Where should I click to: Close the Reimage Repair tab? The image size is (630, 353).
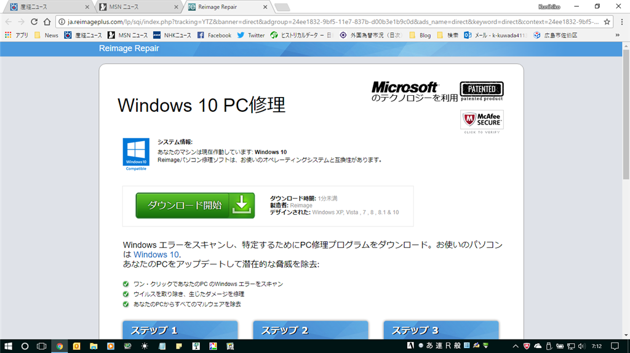pos(265,7)
